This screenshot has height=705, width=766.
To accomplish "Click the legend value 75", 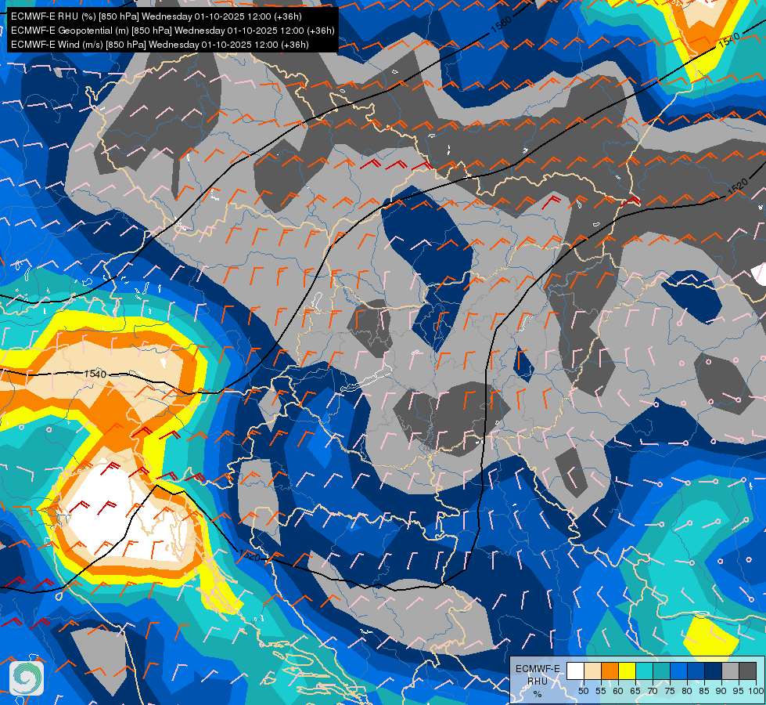I will (670, 691).
